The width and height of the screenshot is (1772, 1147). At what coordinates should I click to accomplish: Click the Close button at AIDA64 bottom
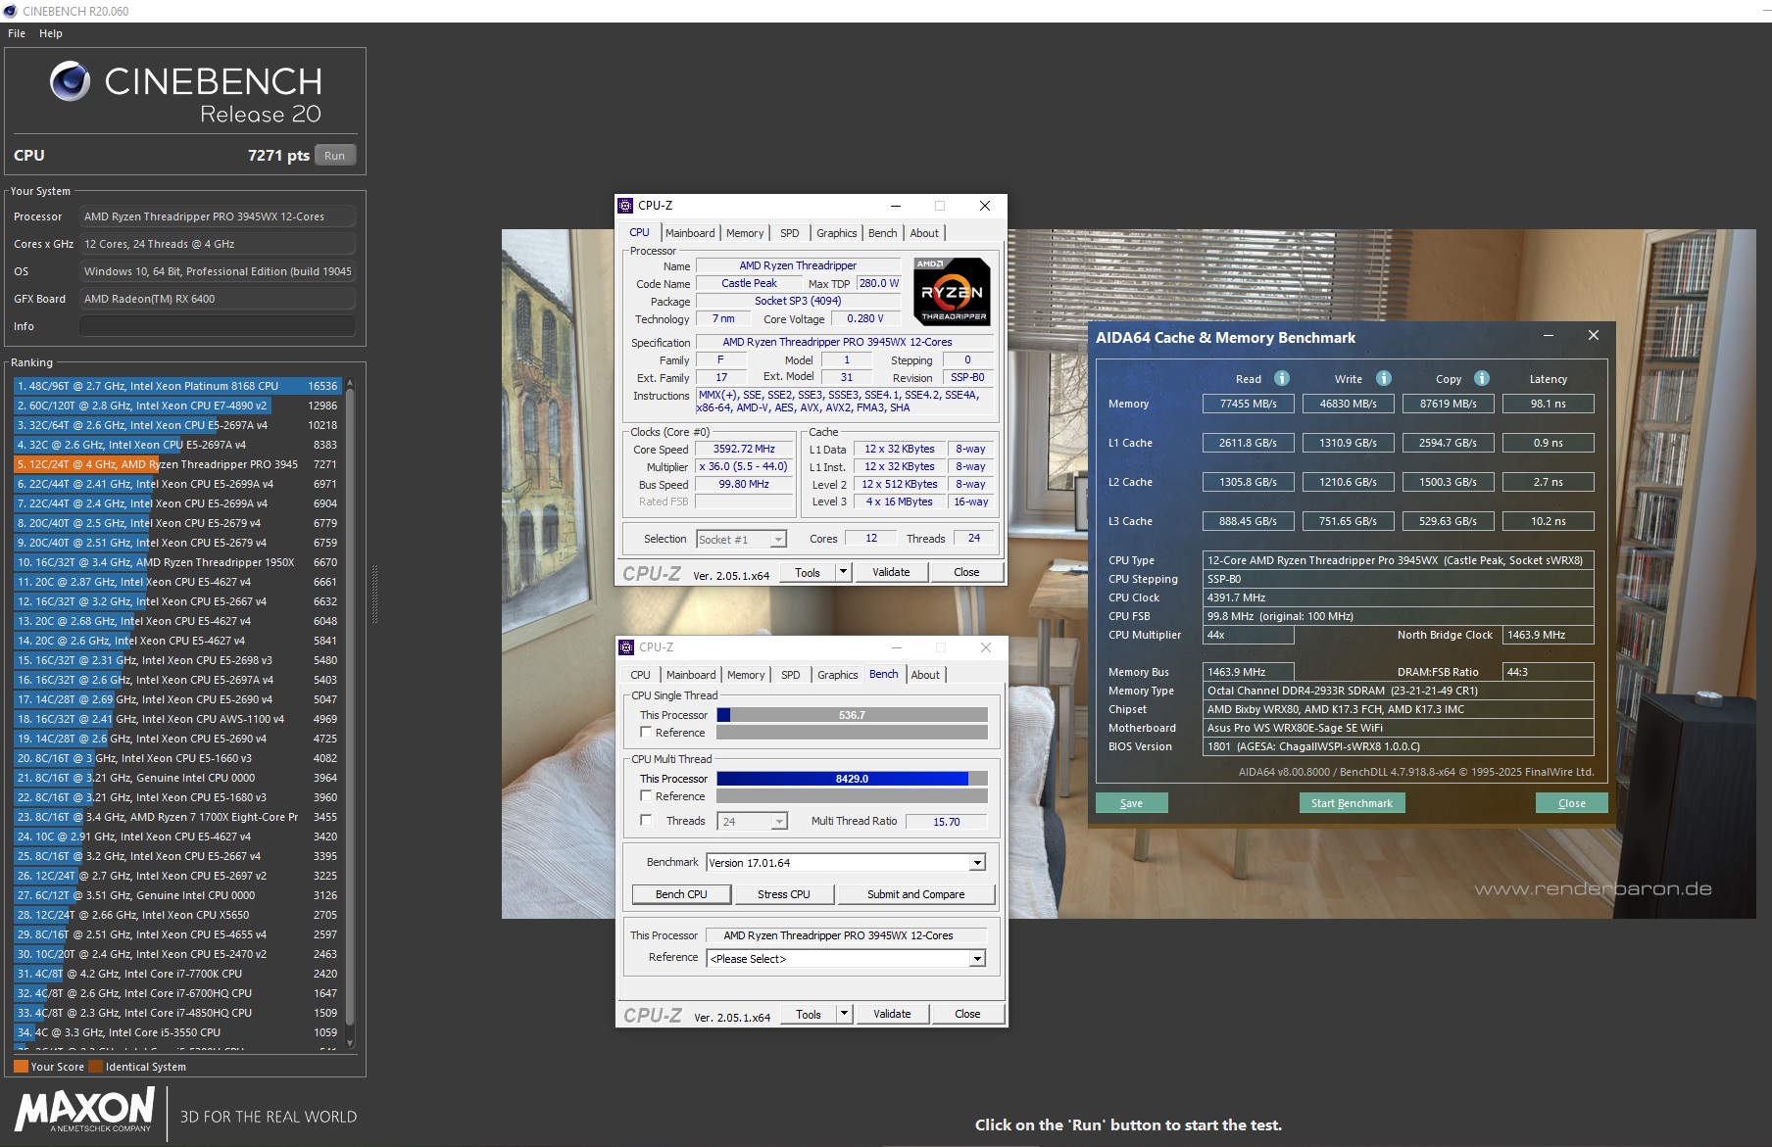(1571, 803)
